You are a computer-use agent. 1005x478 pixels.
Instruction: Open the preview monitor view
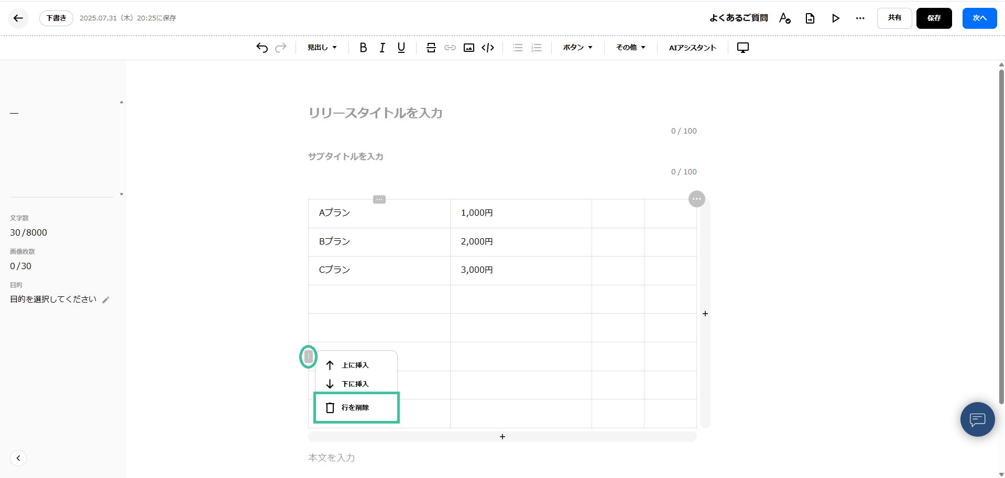click(742, 47)
